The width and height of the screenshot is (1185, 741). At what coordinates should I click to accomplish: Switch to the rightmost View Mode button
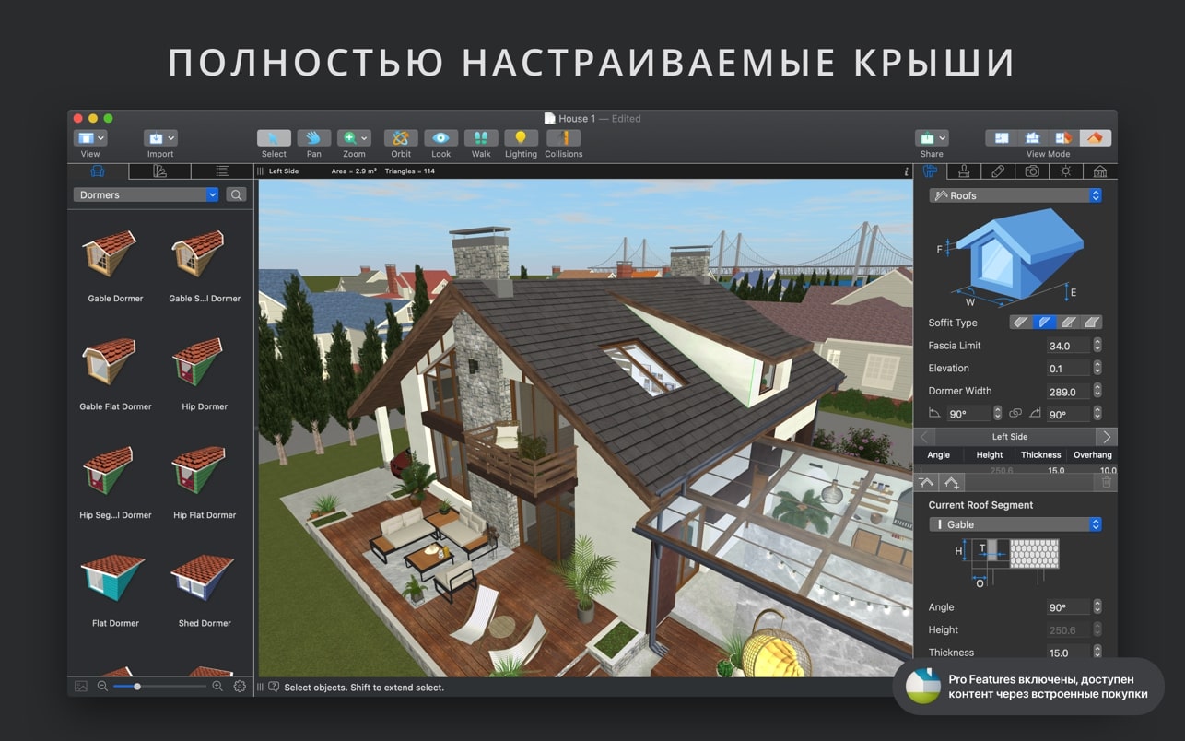pos(1095,138)
